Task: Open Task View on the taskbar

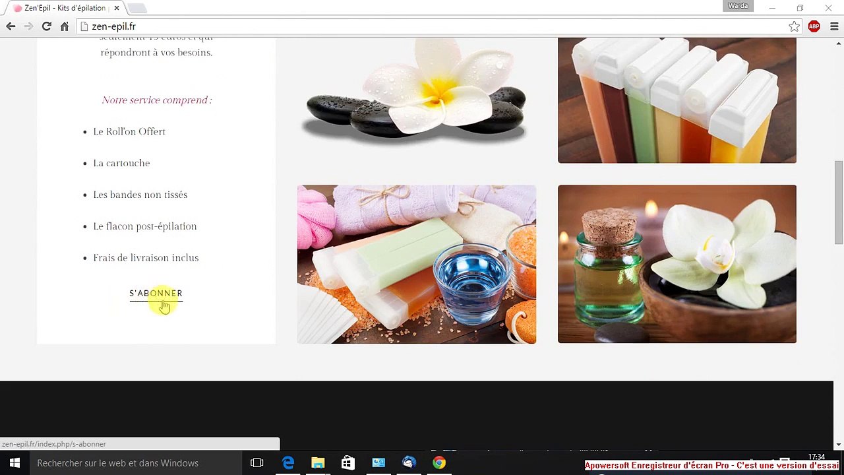Action: [x=257, y=463]
